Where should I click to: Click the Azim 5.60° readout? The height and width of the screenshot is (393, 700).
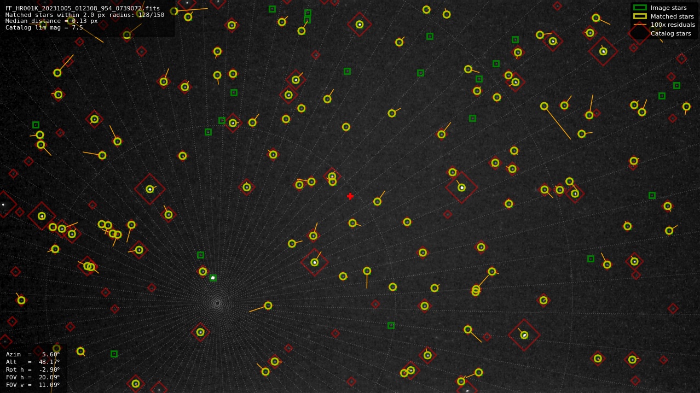[33, 354]
